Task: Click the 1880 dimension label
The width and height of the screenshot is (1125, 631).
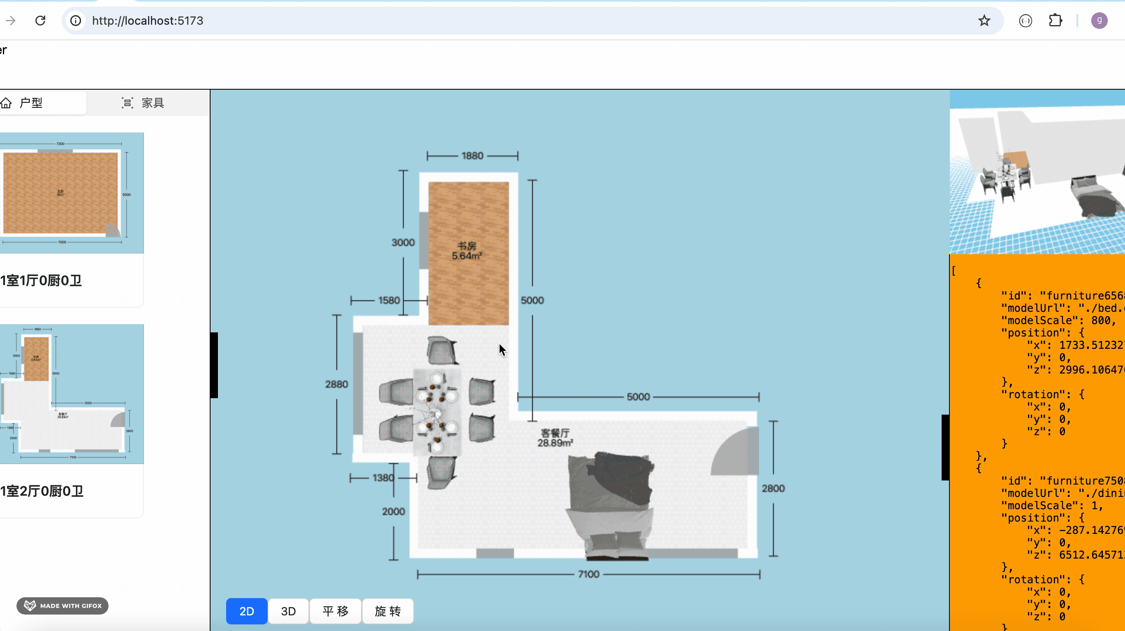Action: pos(472,156)
